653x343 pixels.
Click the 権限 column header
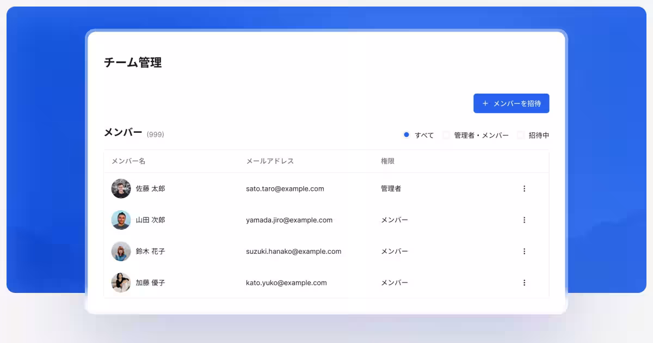pyautogui.click(x=387, y=161)
